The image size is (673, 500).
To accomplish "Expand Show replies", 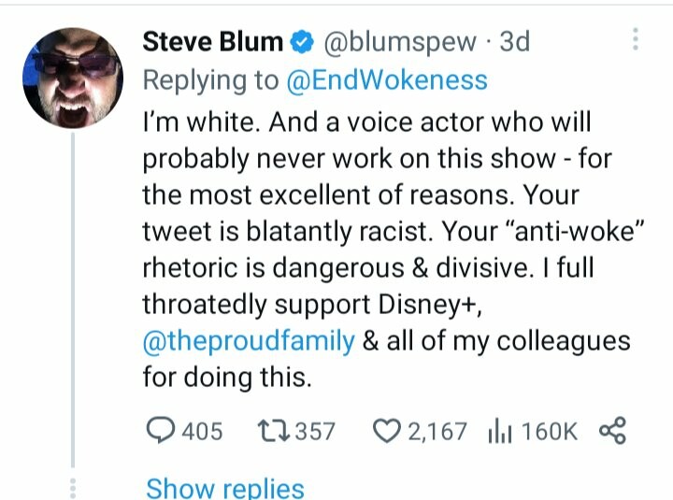I will point(224,488).
